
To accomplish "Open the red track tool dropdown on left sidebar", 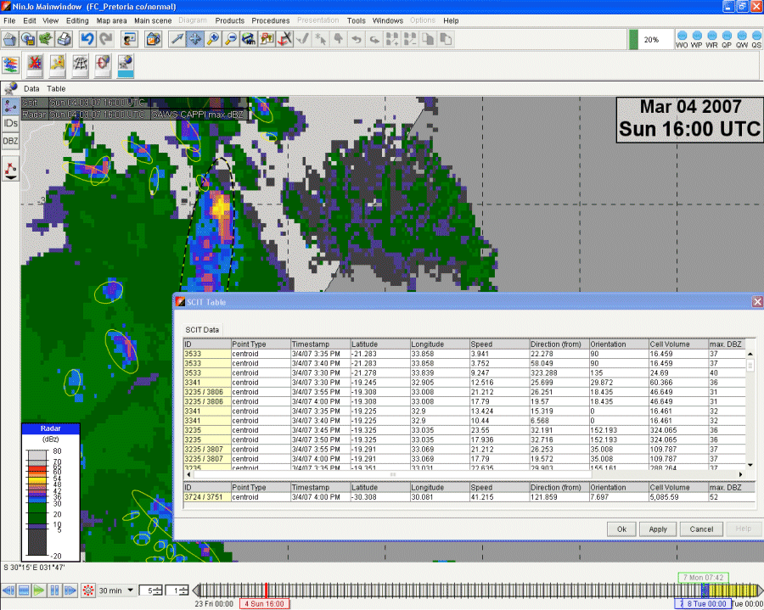I will click(10, 169).
